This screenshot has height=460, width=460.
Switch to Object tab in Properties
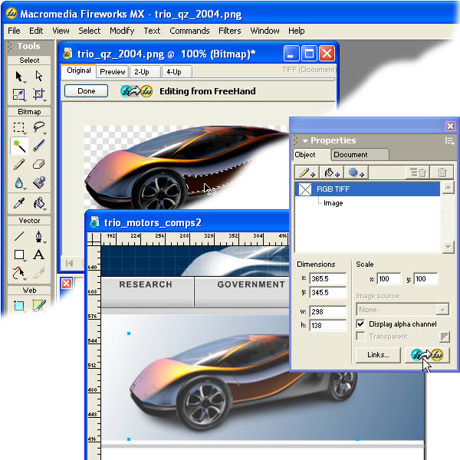(311, 155)
